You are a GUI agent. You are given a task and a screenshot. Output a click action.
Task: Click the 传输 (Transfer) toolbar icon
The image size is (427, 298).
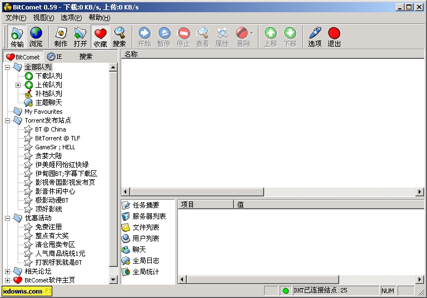(x=17, y=37)
